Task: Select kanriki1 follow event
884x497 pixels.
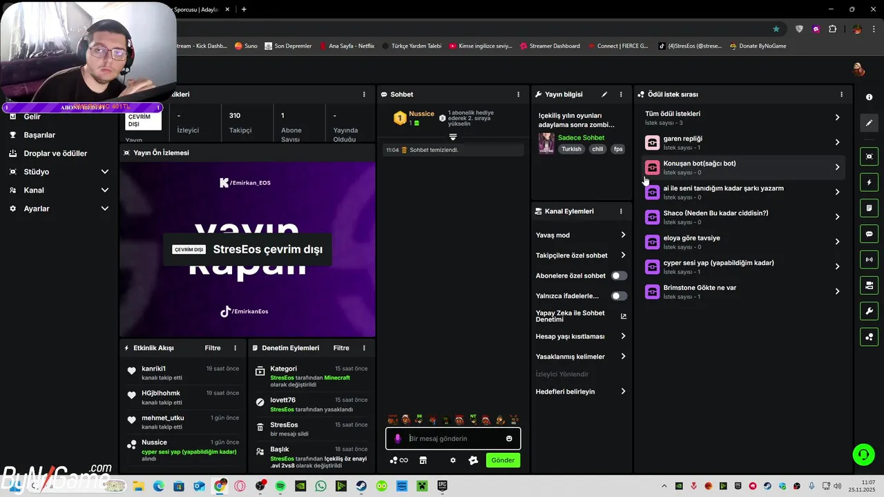Action: point(182,373)
